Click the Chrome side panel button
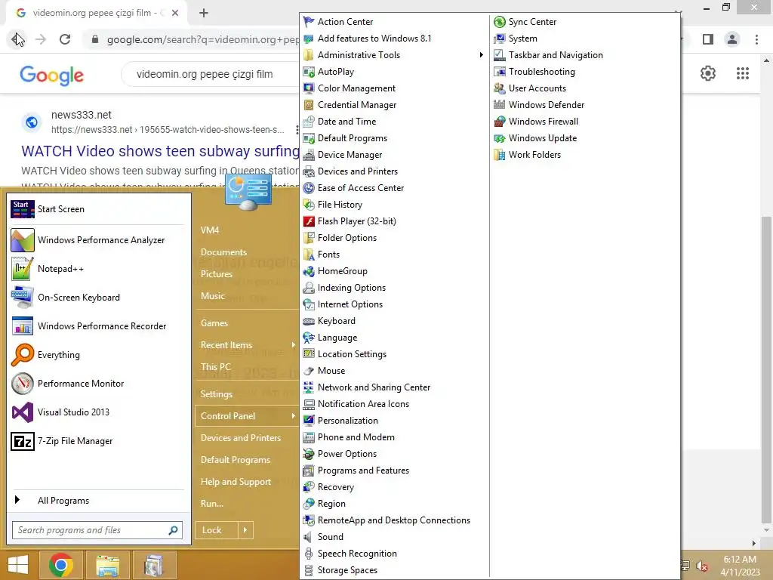 coord(708,39)
